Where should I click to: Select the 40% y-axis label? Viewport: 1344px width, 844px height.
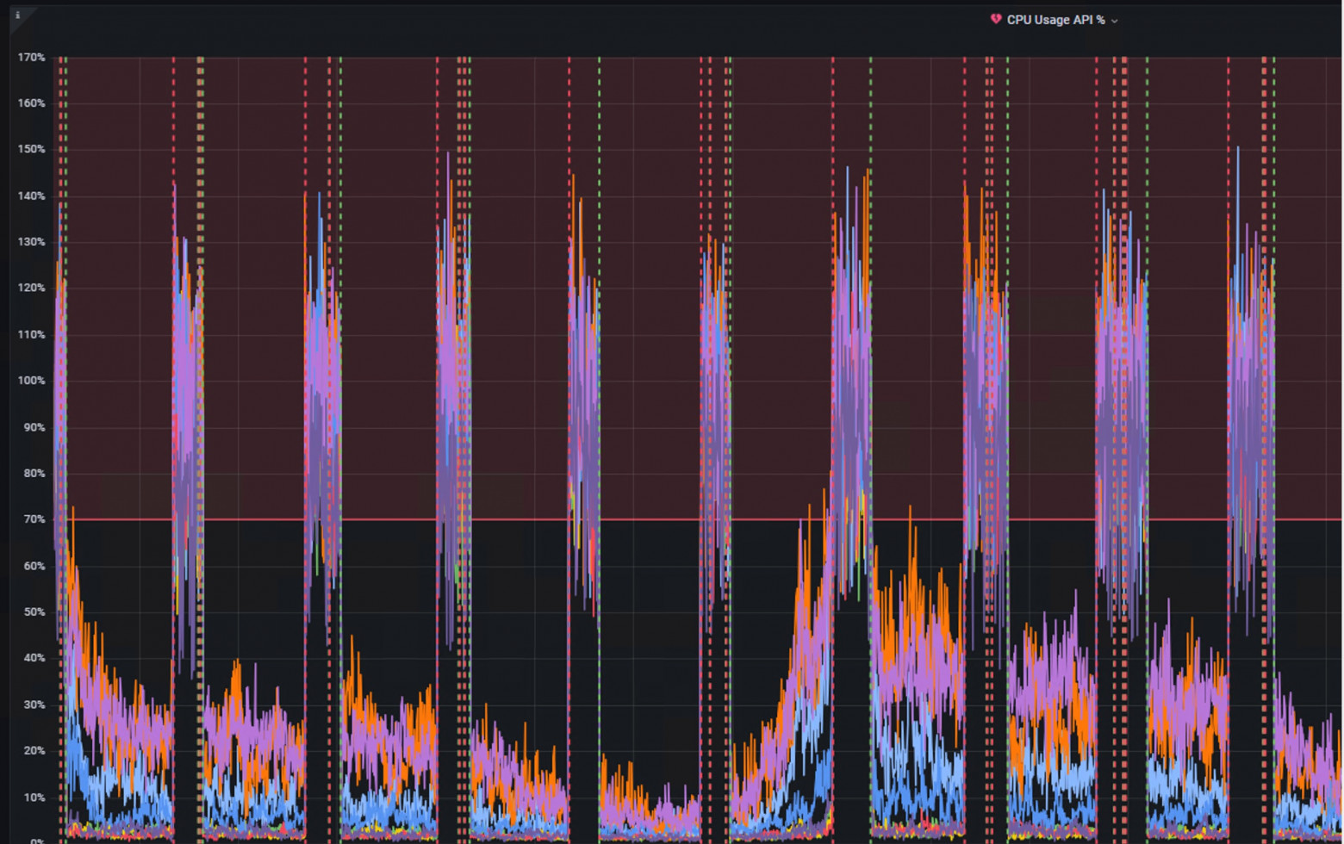(x=34, y=658)
